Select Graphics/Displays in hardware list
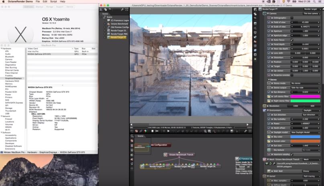The width and height of the screenshot is (324, 186). pyautogui.click(x=14, y=78)
